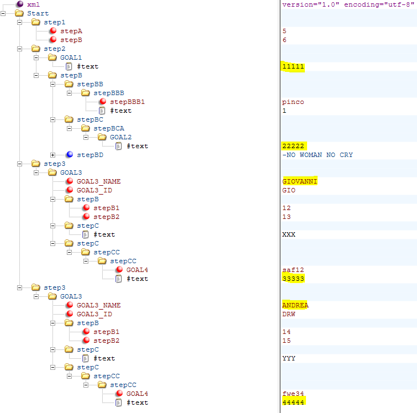
Task: Expand the stepBD node
Action: [x=53, y=155]
